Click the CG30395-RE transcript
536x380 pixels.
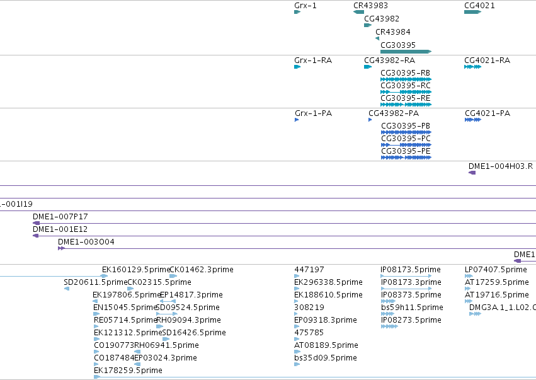point(406,105)
